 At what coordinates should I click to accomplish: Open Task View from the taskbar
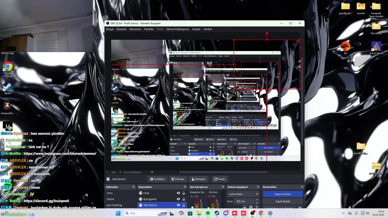(172, 213)
